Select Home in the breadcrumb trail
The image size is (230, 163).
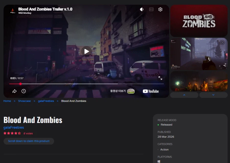coord(7,101)
